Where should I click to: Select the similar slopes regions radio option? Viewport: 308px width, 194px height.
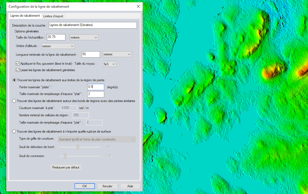[14, 101]
